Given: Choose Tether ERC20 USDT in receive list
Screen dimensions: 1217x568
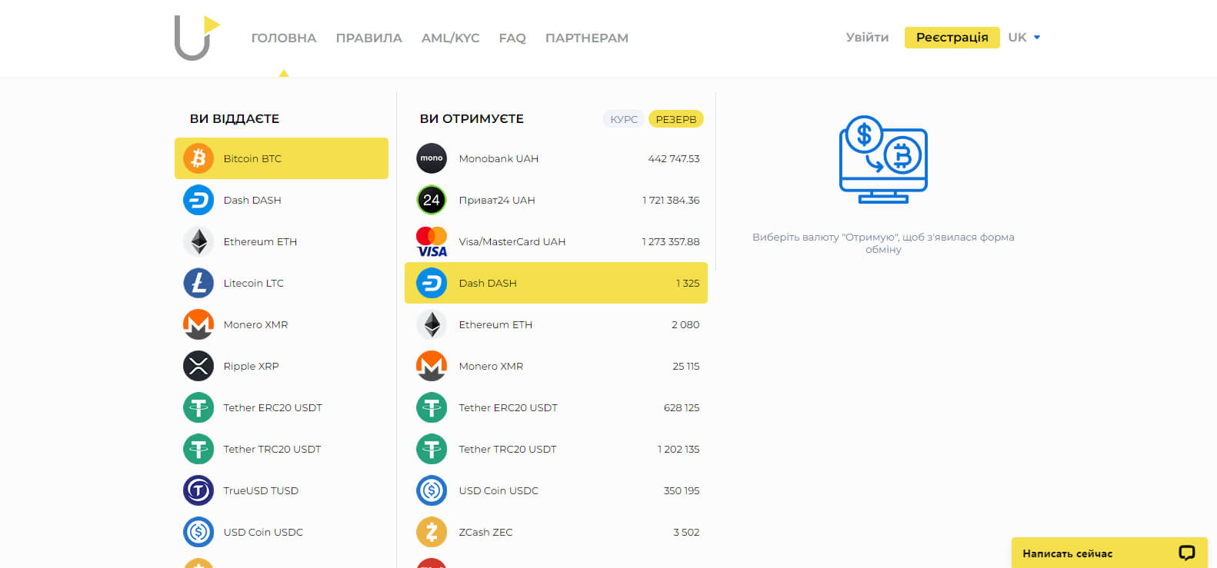Looking at the screenshot, I should point(508,407).
